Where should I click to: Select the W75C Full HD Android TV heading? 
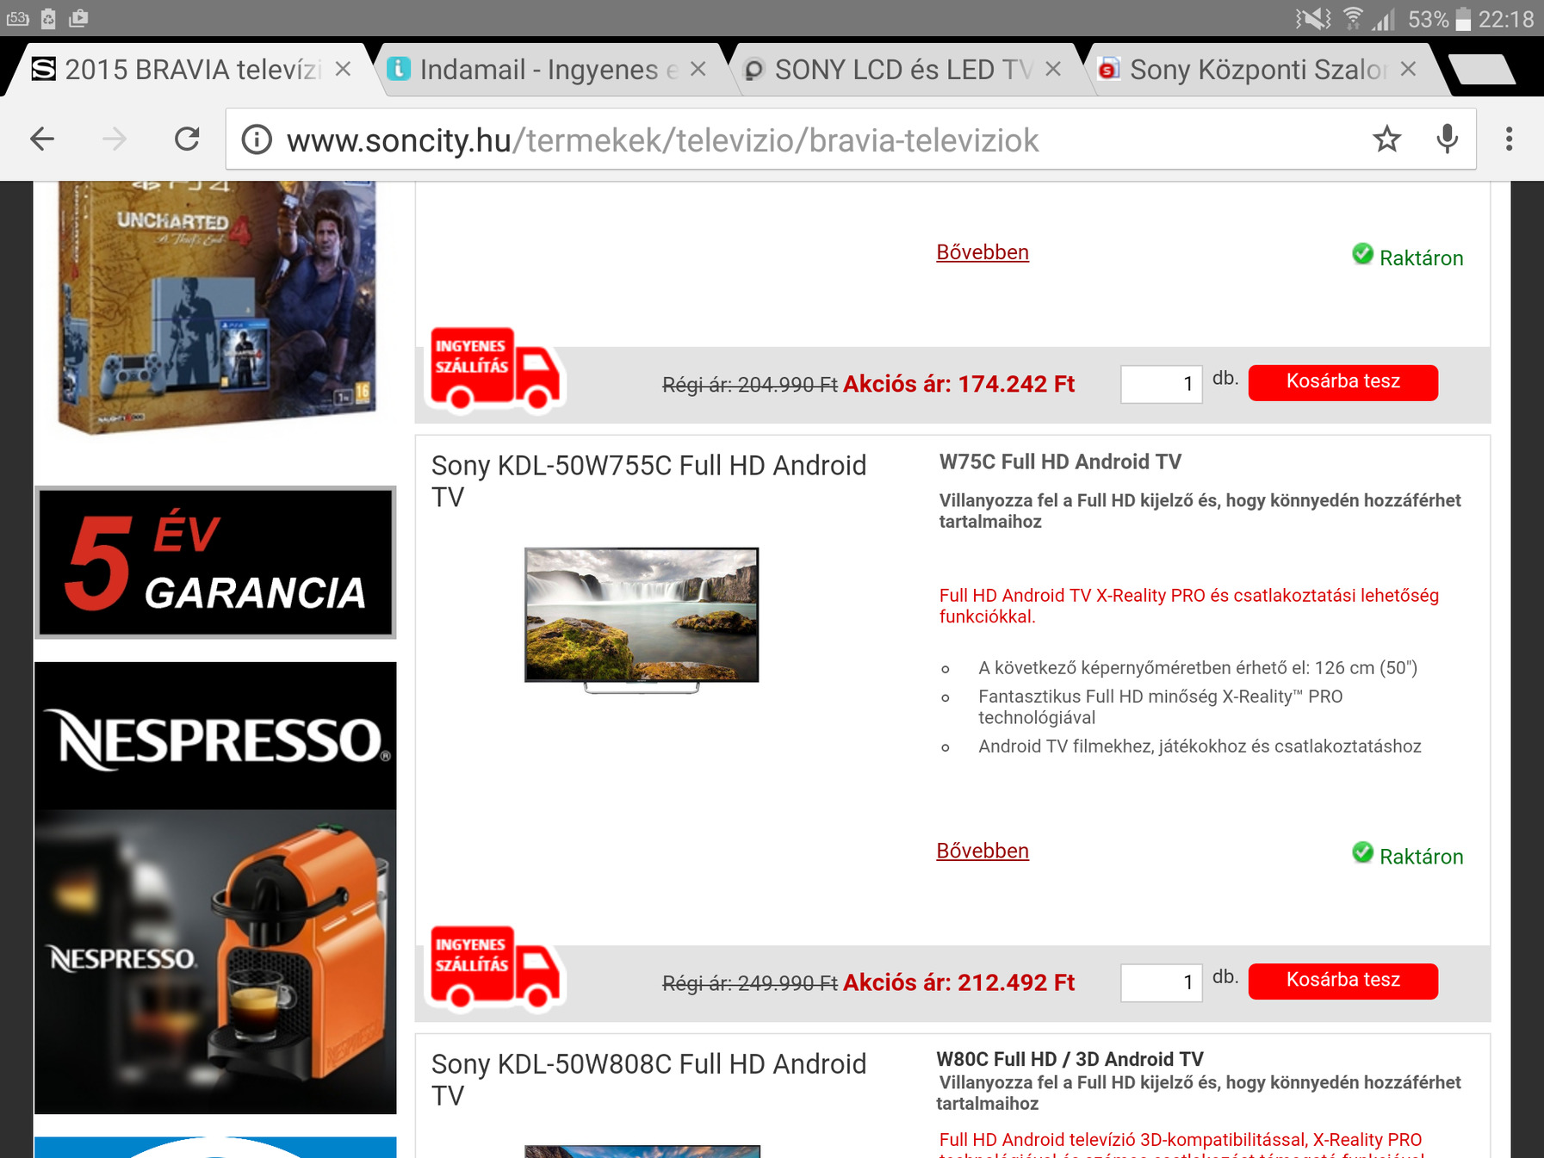[1060, 462]
